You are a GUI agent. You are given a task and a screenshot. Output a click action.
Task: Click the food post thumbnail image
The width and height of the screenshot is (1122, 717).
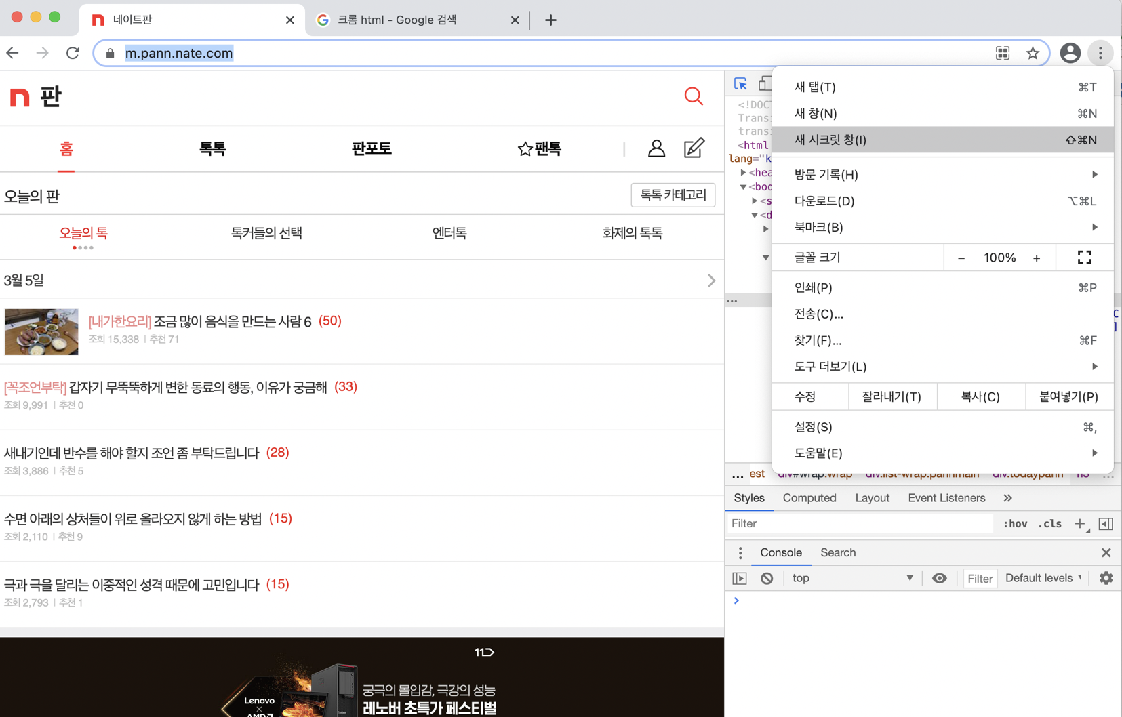point(41,331)
